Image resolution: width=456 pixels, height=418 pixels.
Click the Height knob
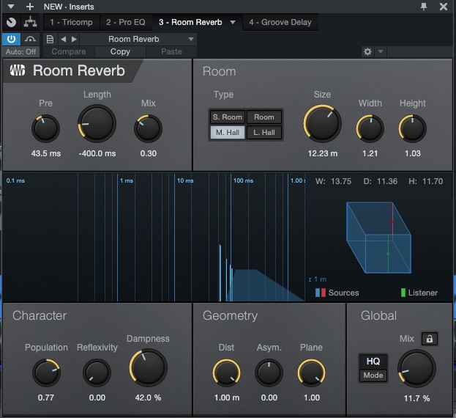[412, 128]
